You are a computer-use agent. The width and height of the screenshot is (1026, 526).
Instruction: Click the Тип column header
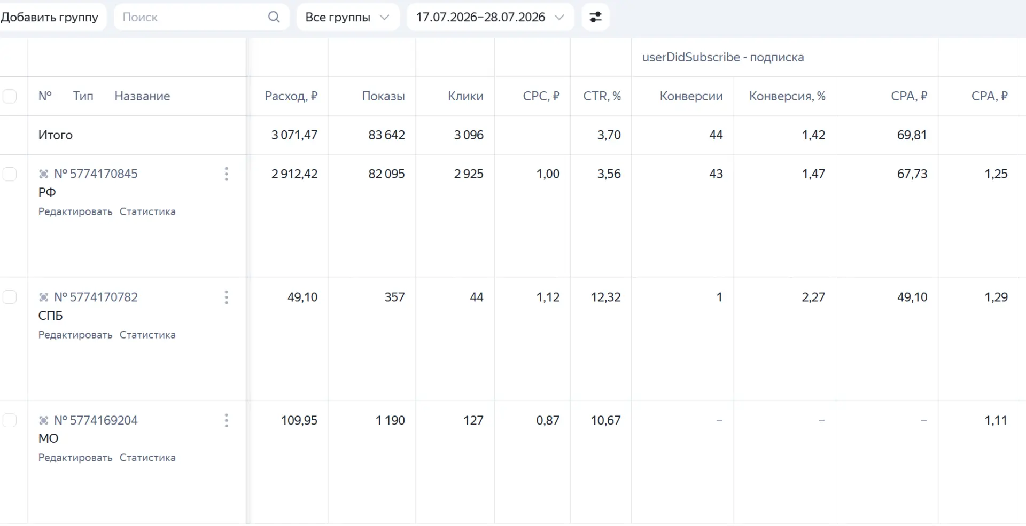click(x=83, y=96)
